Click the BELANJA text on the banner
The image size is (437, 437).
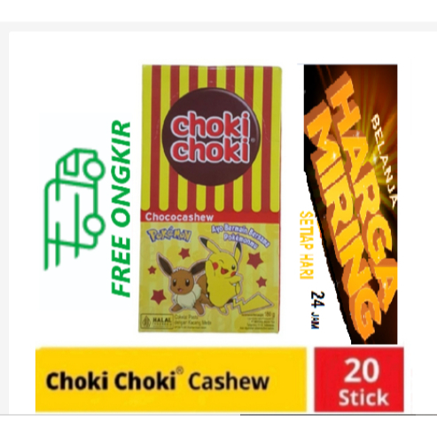click(x=383, y=160)
